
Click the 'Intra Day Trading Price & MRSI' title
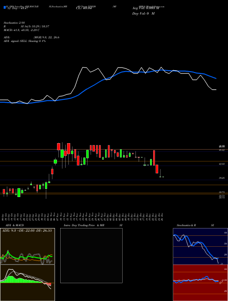click(93, 225)
